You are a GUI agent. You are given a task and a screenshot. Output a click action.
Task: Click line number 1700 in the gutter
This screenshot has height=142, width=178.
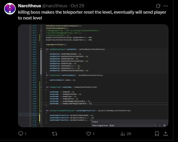coord(34,87)
